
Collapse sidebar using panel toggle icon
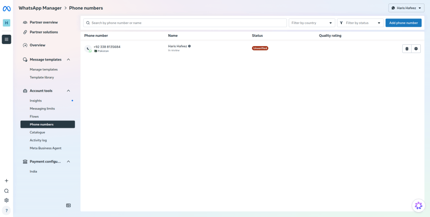pyautogui.click(x=68, y=206)
